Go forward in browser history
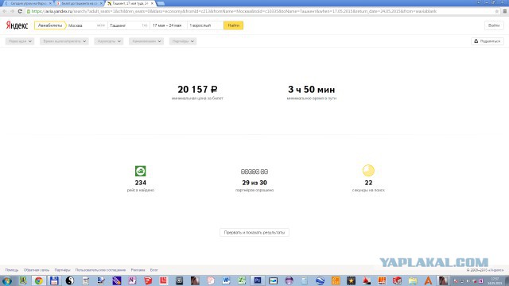The image size is (509, 286). coord(13,11)
